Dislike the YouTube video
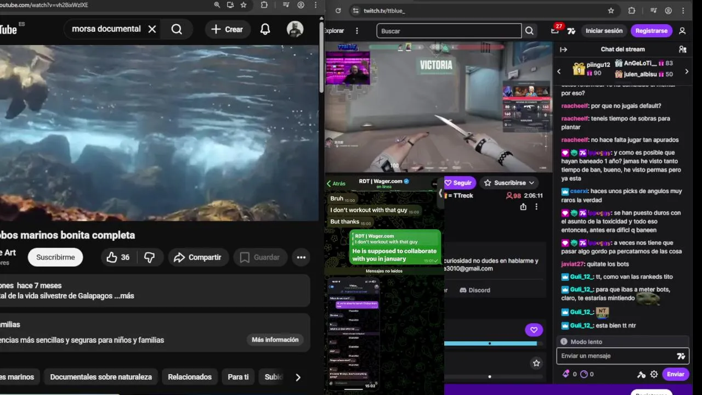Viewport: 702px width, 395px height. click(149, 257)
